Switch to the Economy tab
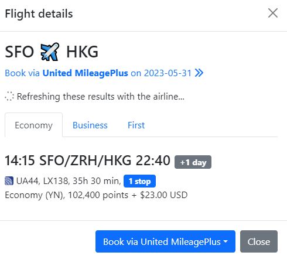Viewport: 287px width, 259px height. pyautogui.click(x=33, y=125)
